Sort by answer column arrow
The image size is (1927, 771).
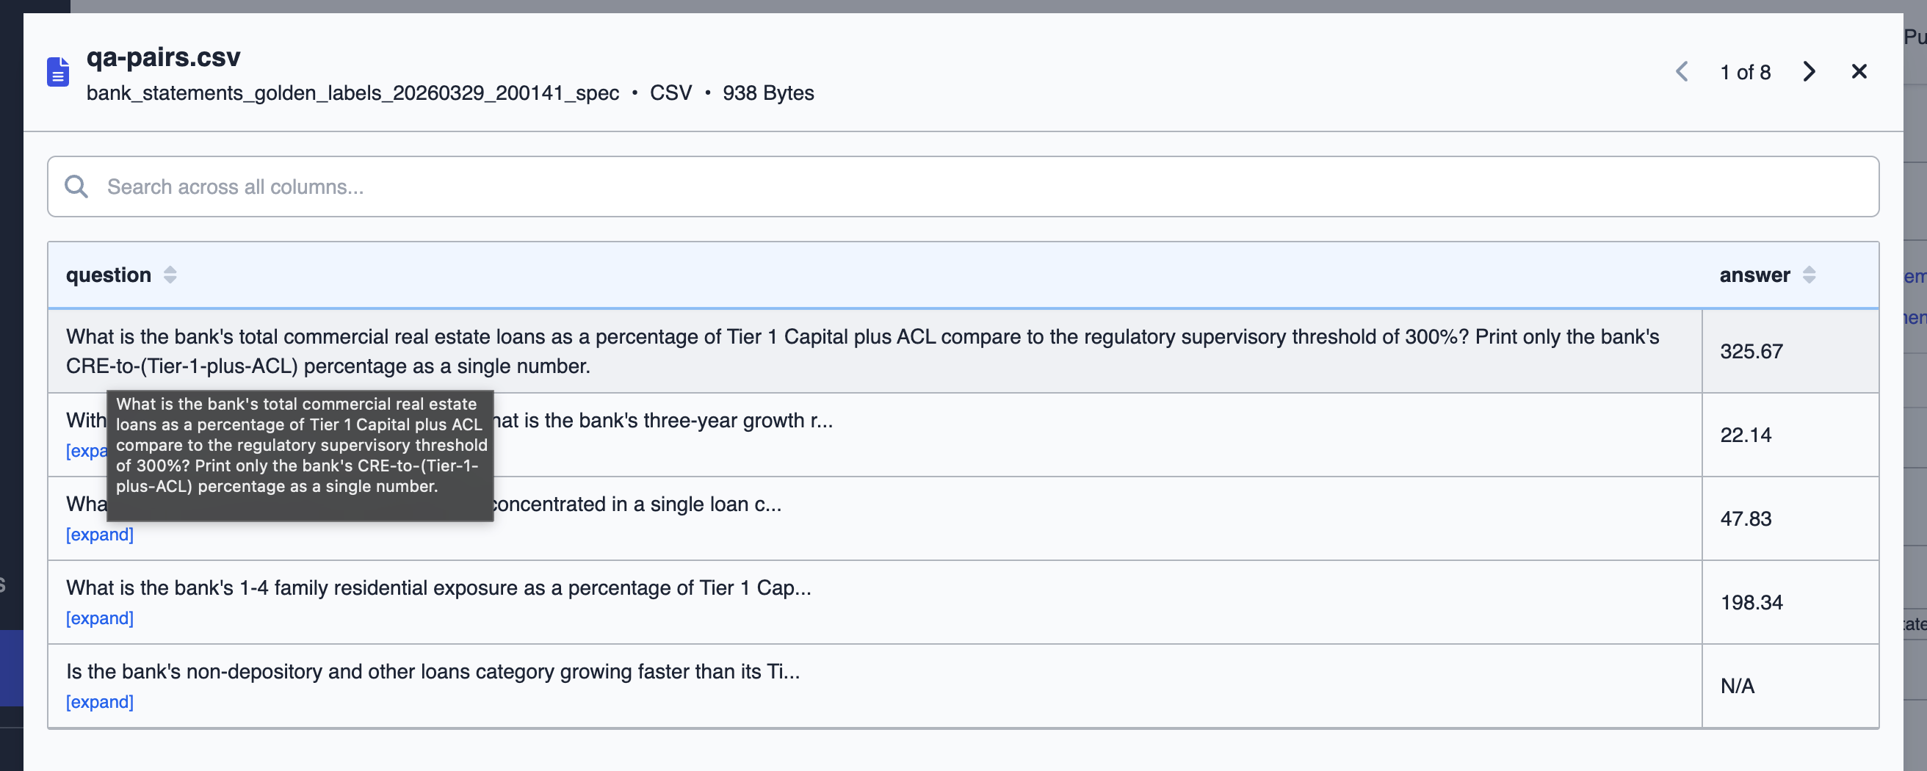(x=1809, y=275)
